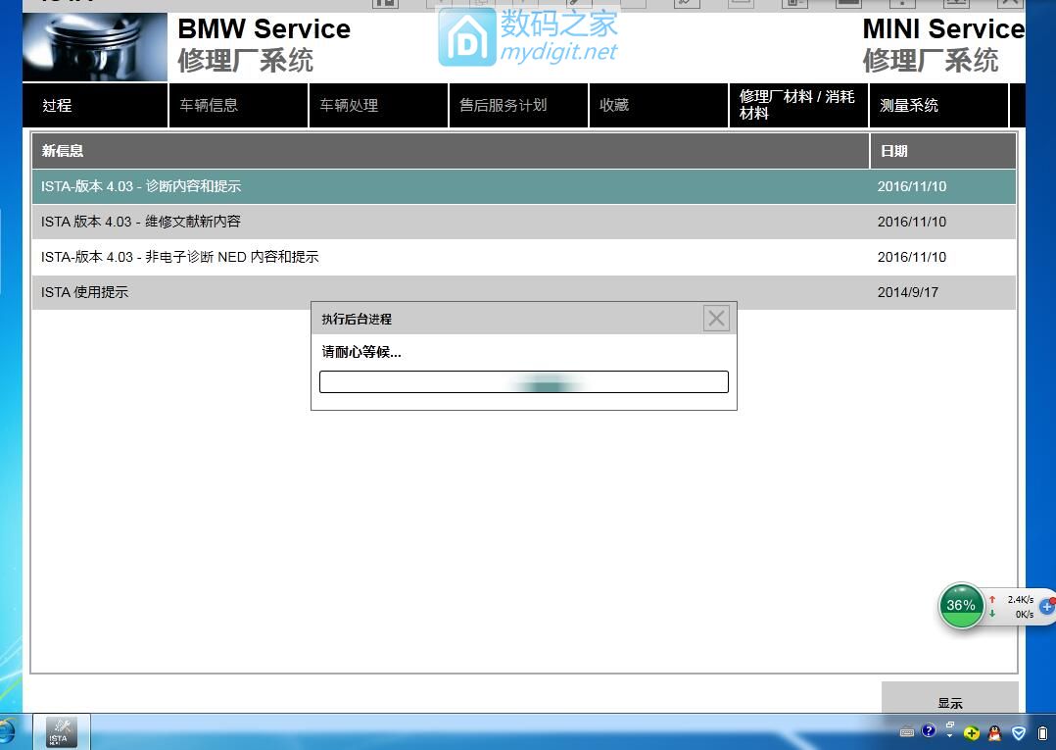This screenshot has width=1056, height=750.
Task: Go to the 收藏 tab
Action: 657,106
